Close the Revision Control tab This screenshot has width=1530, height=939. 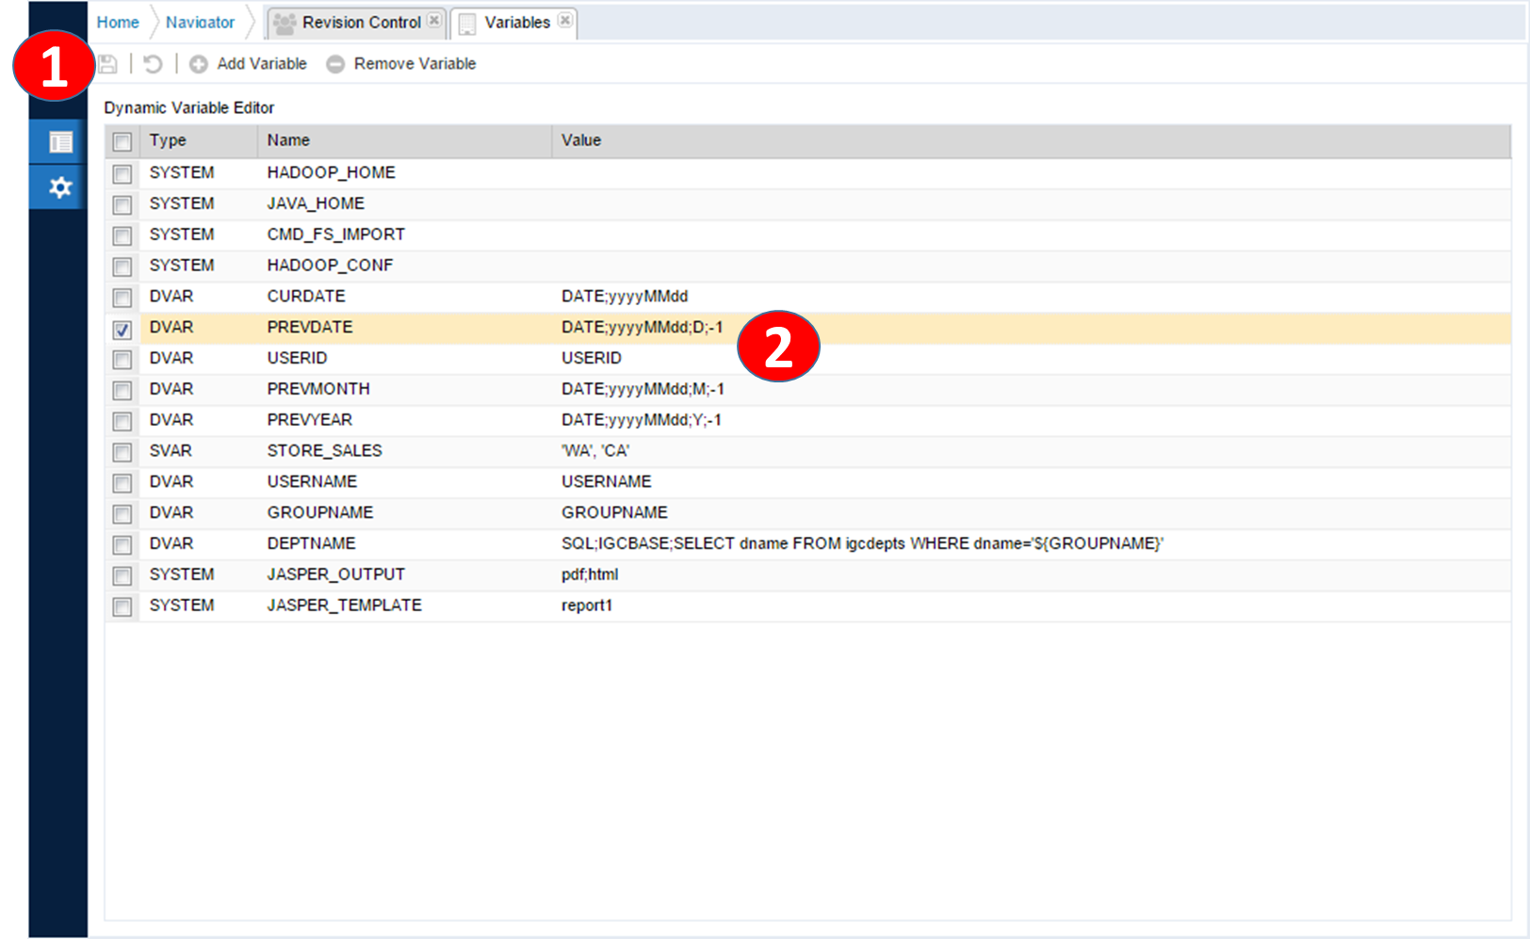(434, 21)
